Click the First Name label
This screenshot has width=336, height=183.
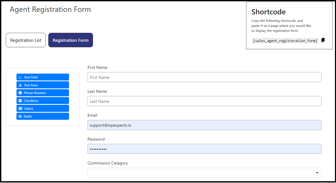tap(97, 67)
